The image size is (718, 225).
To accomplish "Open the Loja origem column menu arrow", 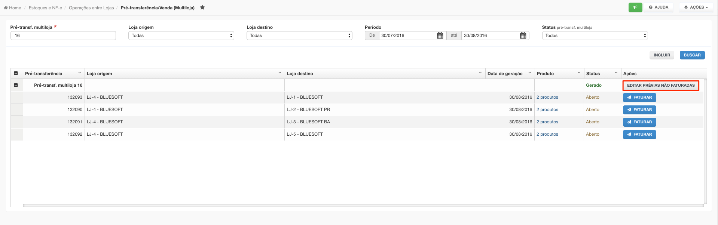I will [279, 73].
